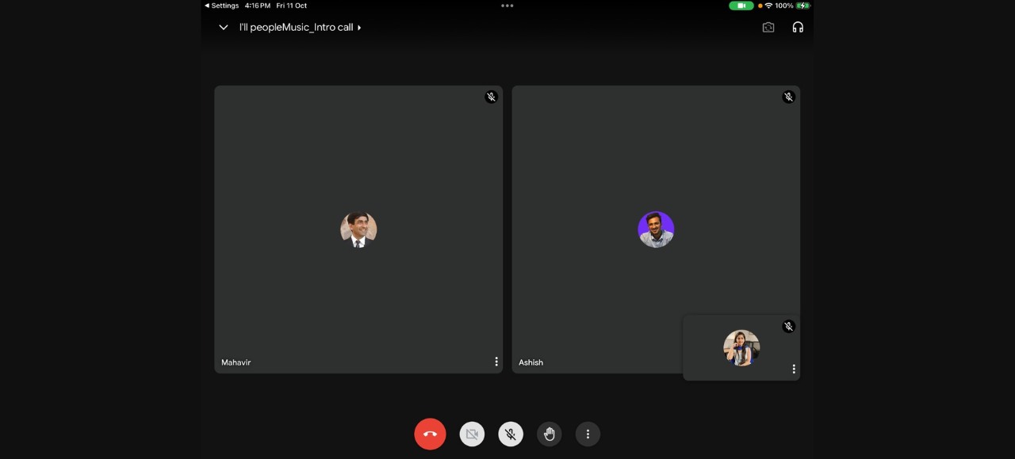Screen dimensions: 1015x459
Task: Open more options in the bottom control bar
Action: pyautogui.click(x=588, y=434)
